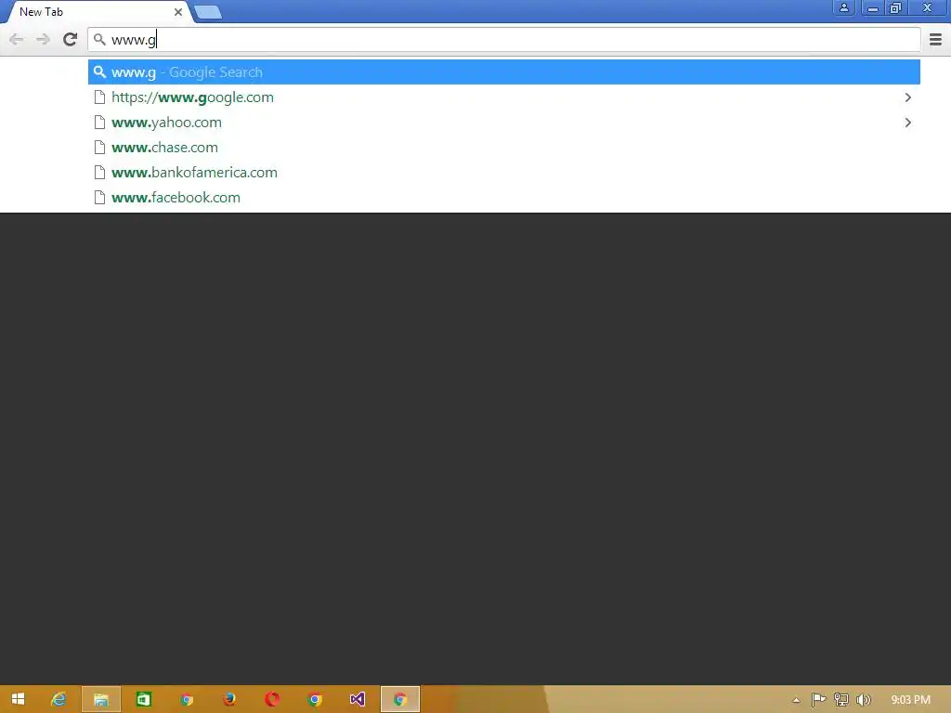The height and width of the screenshot is (713, 951).
Task: Launch Internet Explorer from taskbar
Action: tap(59, 699)
